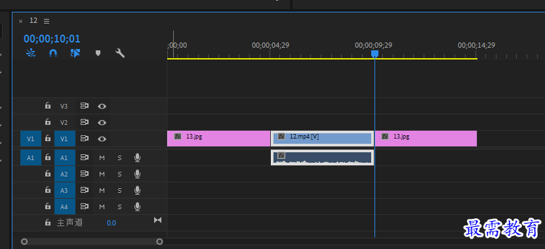Viewport: 545px width, 249px height.
Task: Toggle V1 source patching button
Action: [31, 139]
